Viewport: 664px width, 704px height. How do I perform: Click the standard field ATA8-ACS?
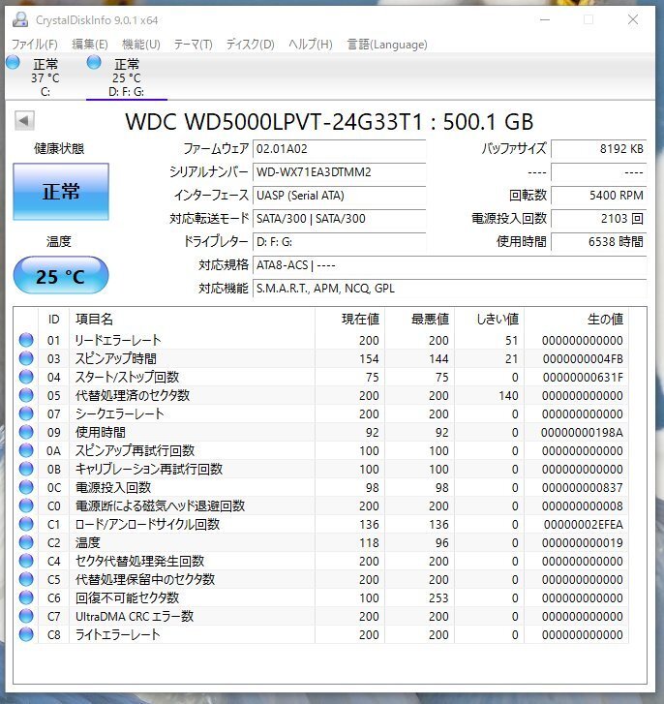click(x=449, y=265)
